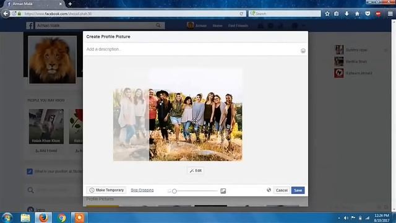Image resolution: width=396 pixels, height=223 pixels.
Task: Click the Firefox search box
Action: click(x=285, y=14)
